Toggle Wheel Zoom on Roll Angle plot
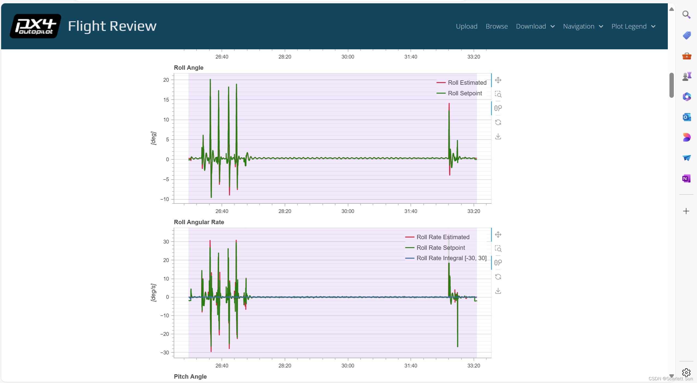This screenshot has height=383, width=697. click(498, 108)
